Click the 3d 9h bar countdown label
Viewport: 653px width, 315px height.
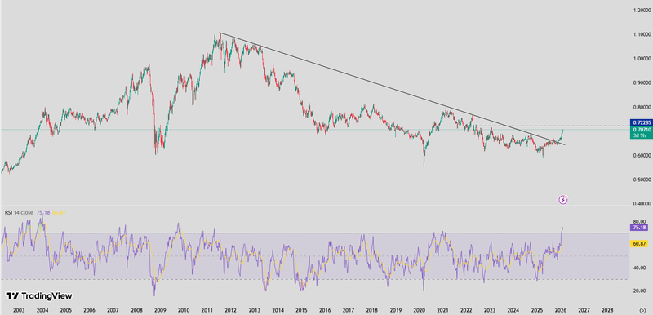(x=640, y=135)
